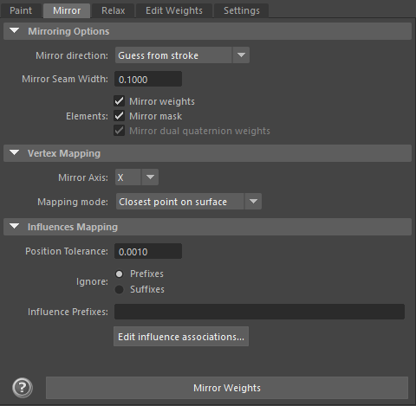Open the Mapping mode dropdown

(189, 202)
